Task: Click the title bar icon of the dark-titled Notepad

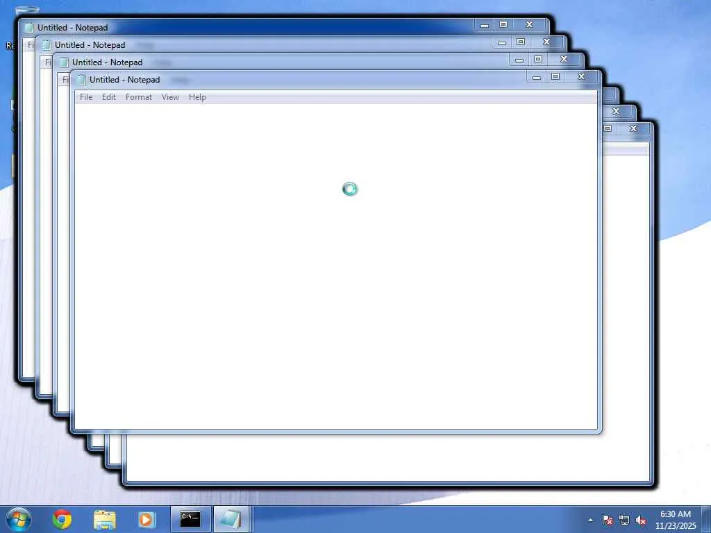Action: (29, 28)
